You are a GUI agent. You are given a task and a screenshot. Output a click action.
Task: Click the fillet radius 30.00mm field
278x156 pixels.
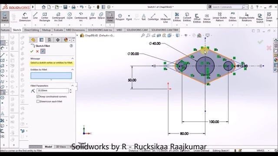(x=53, y=91)
